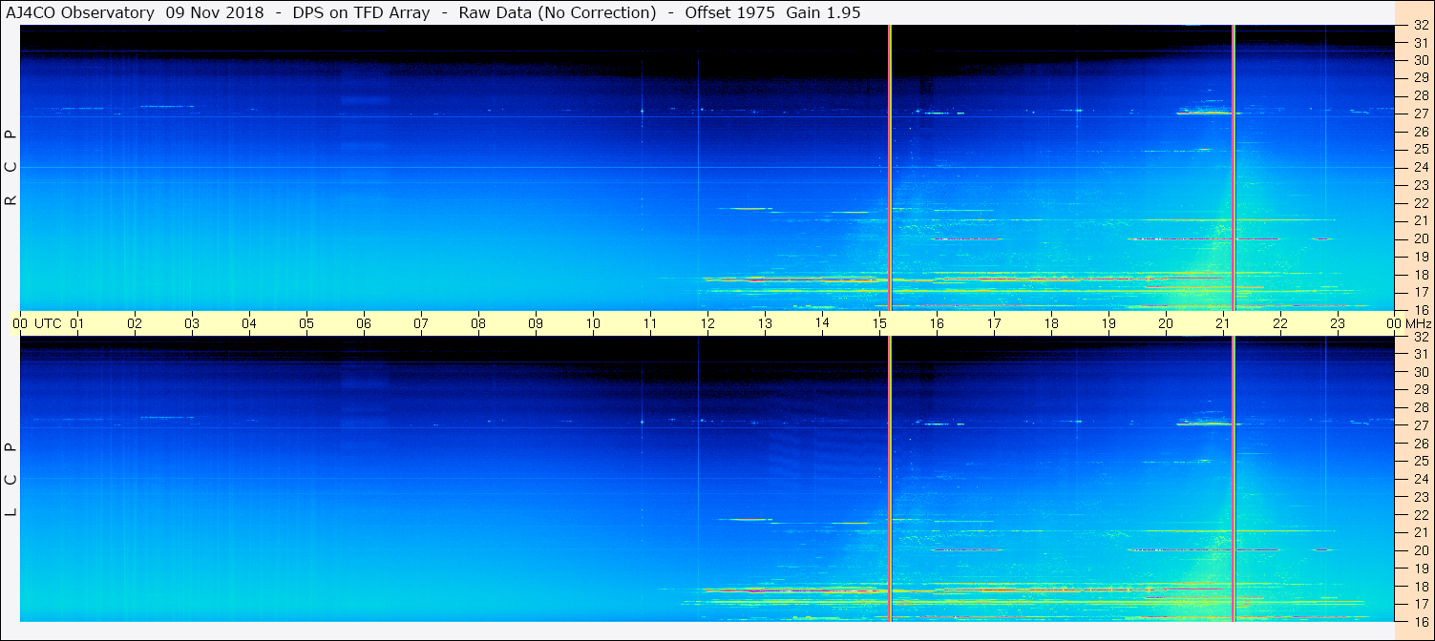This screenshot has width=1435, height=641.
Task: Click the "27" MHz tick of the RCP panel
Action: point(1422,114)
